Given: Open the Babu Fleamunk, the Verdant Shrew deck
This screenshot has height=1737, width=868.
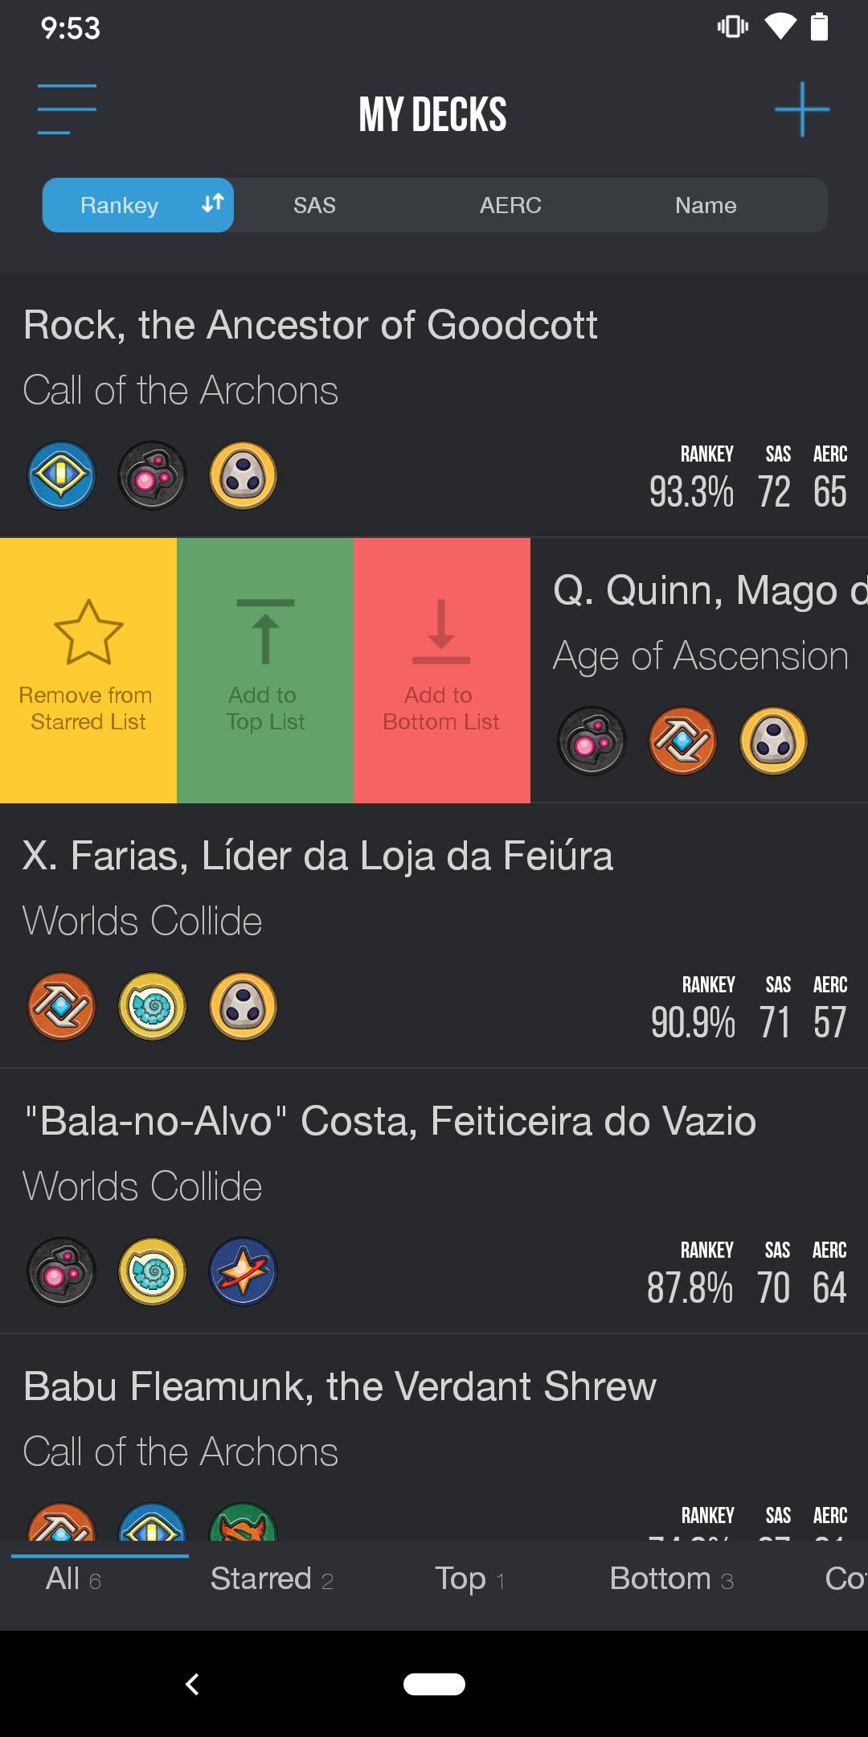Looking at the screenshot, I should (434, 1438).
